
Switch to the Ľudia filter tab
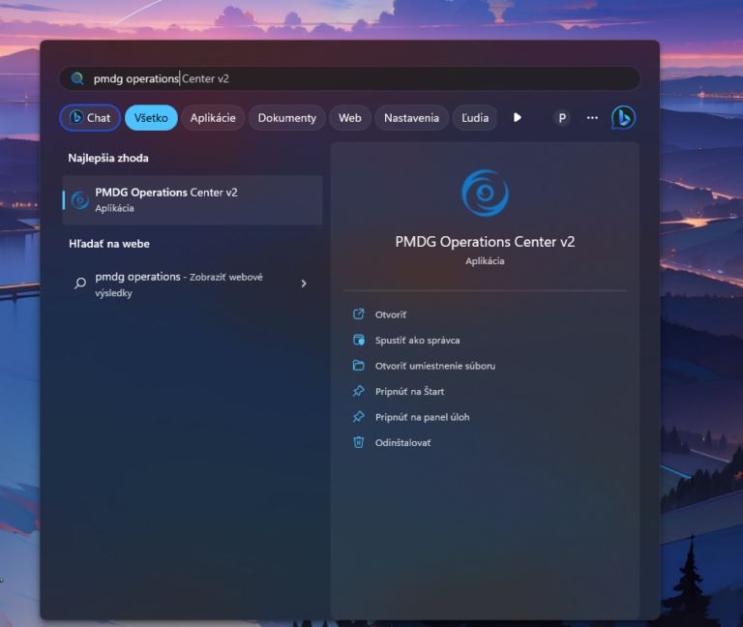[x=475, y=117]
